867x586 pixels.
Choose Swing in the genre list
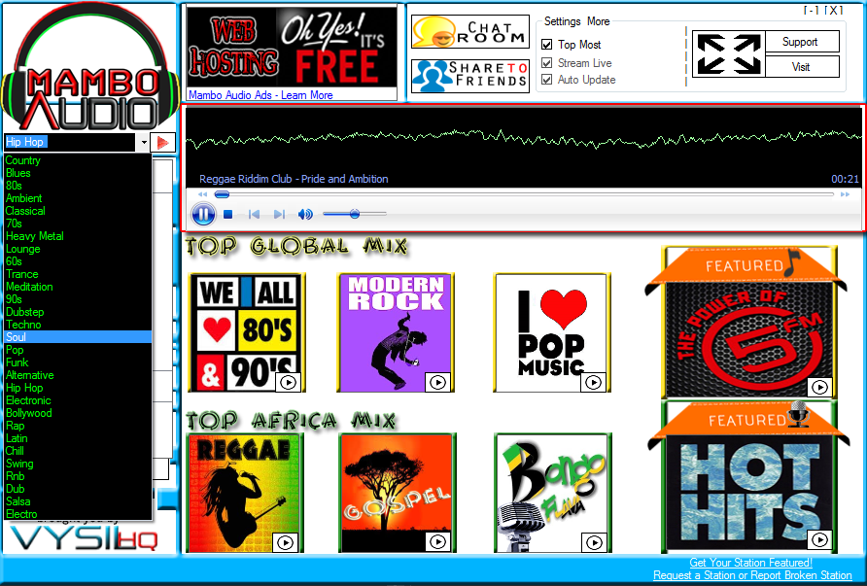pos(78,464)
